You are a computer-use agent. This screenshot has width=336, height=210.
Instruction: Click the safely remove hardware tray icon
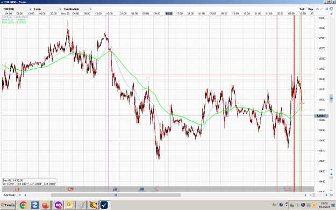tap(291, 205)
